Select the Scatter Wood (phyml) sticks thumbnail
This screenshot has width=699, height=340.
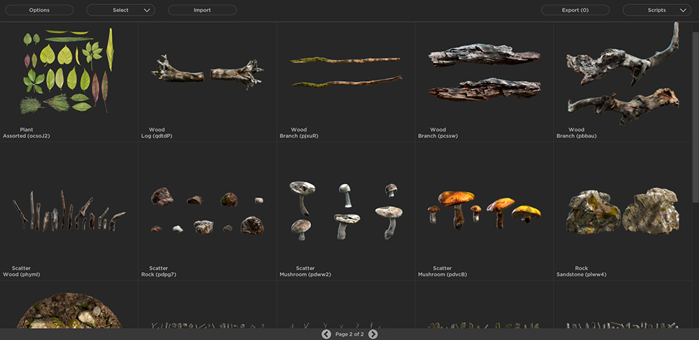pyautogui.click(x=69, y=211)
